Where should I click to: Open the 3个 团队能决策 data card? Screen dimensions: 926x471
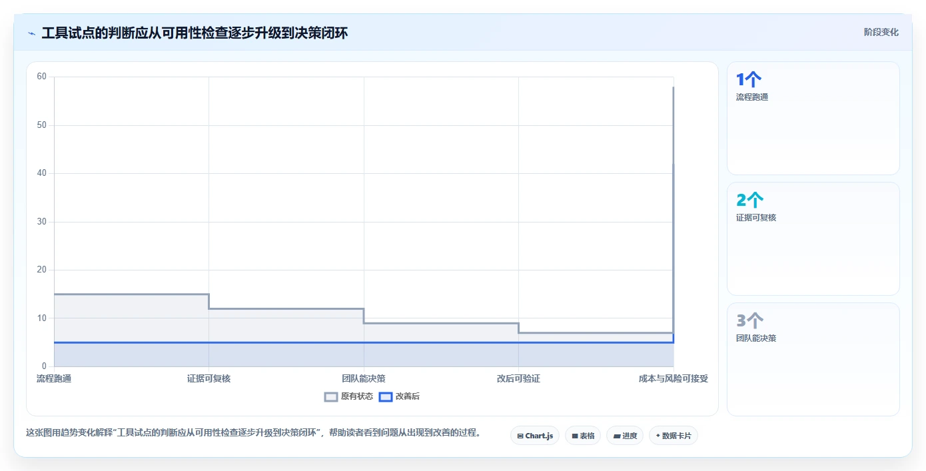[813, 359]
